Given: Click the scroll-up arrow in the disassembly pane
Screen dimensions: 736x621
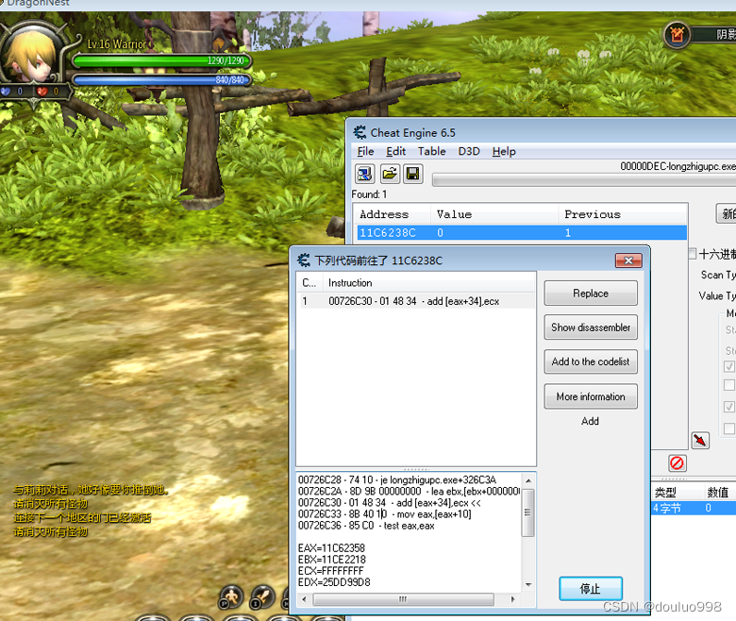Looking at the screenshot, I should [528, 480].
